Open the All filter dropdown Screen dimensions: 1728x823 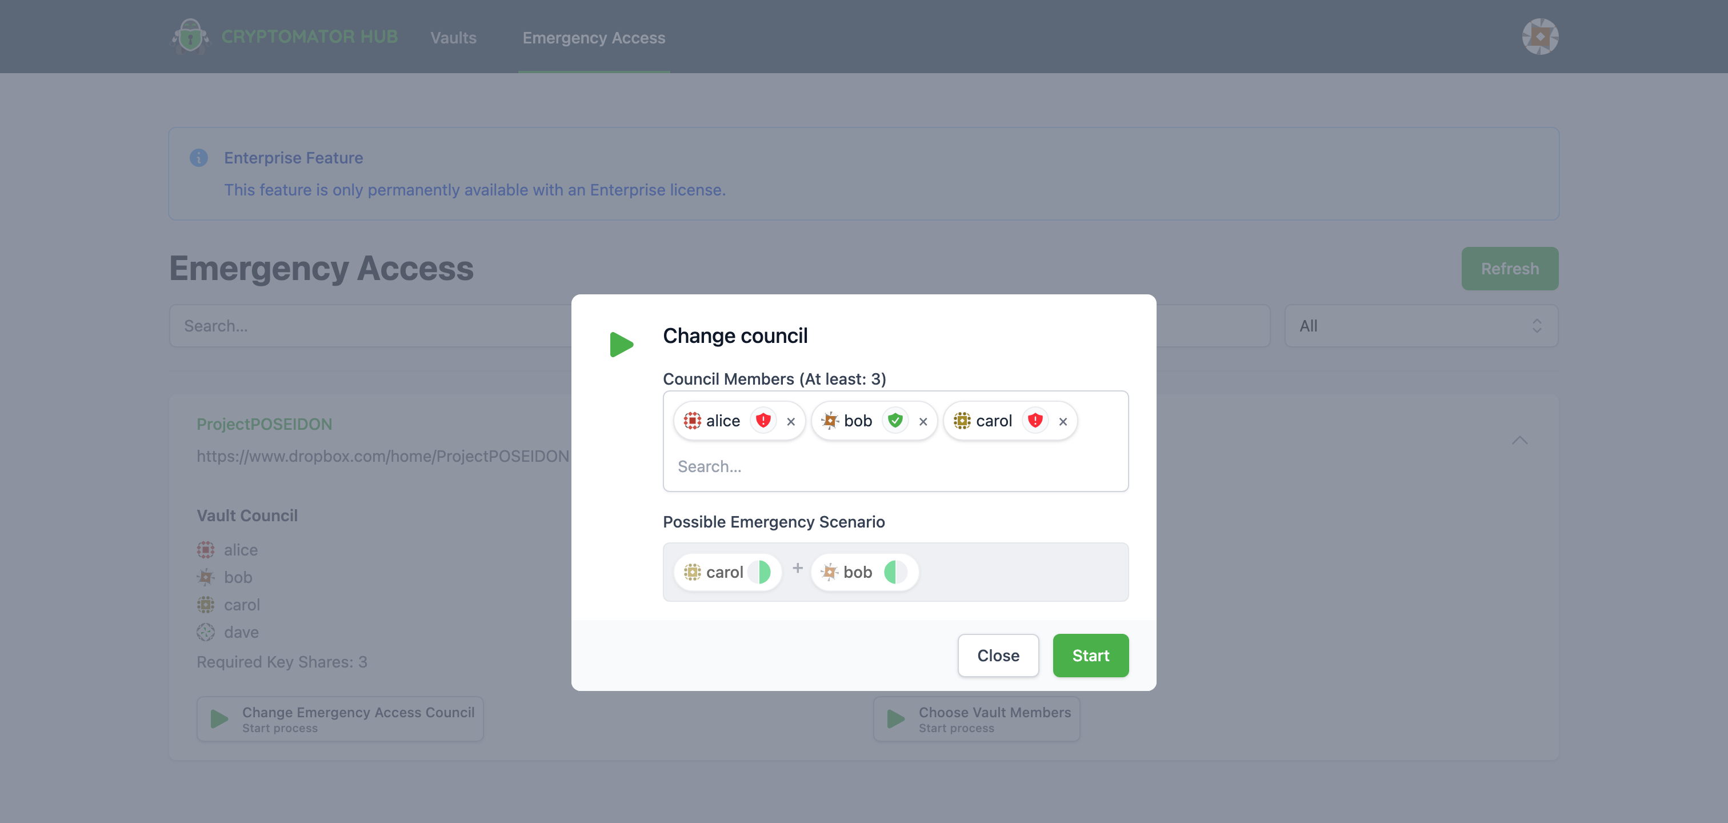pos(1421,326)
